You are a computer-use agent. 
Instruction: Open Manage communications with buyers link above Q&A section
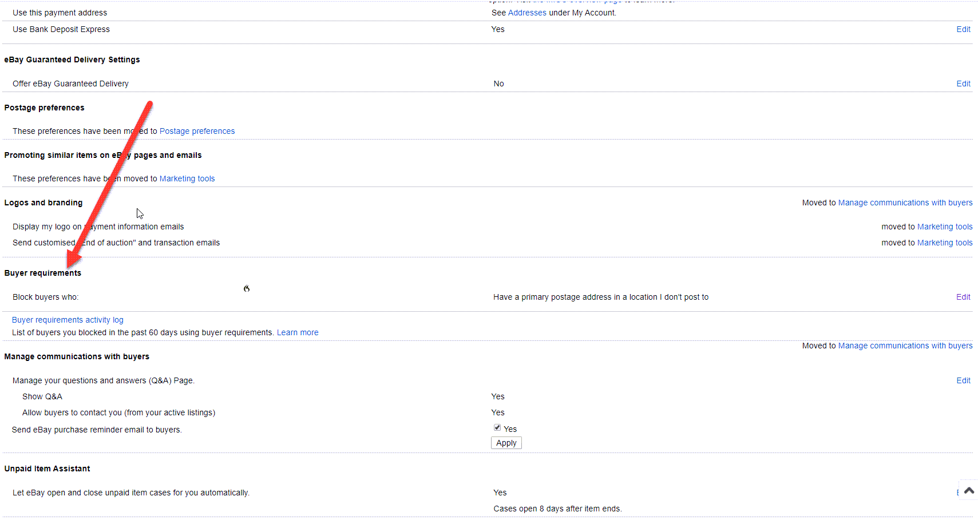click(905, 346)
